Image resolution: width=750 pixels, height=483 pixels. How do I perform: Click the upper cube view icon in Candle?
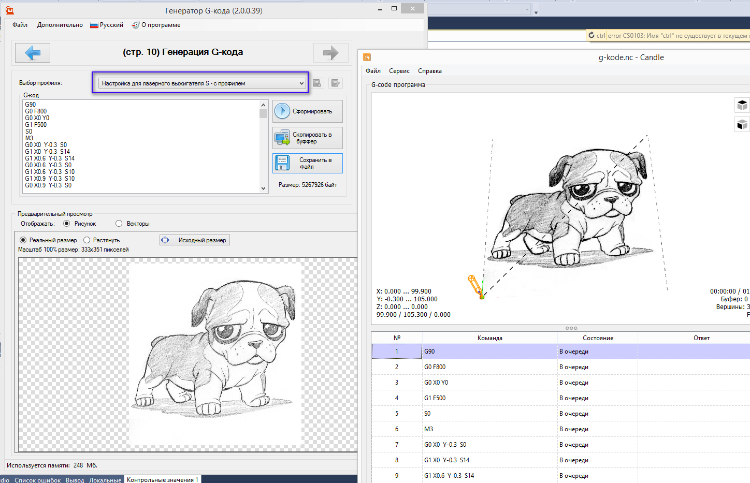click(742, 105)
